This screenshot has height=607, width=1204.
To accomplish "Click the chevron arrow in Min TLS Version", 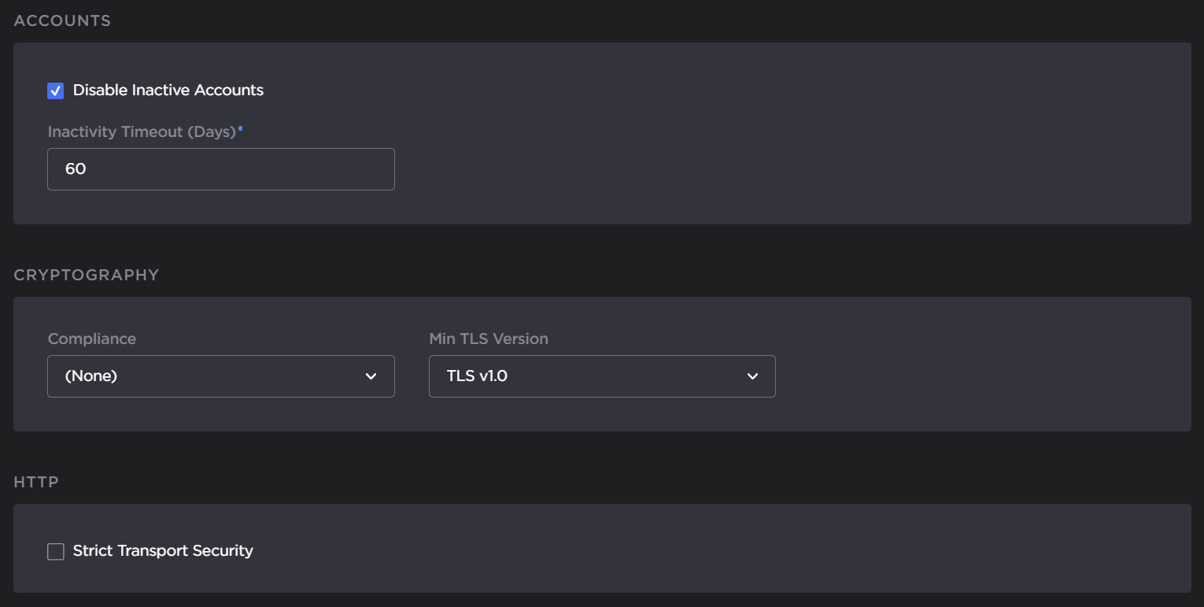I will (x=752, y=376).
